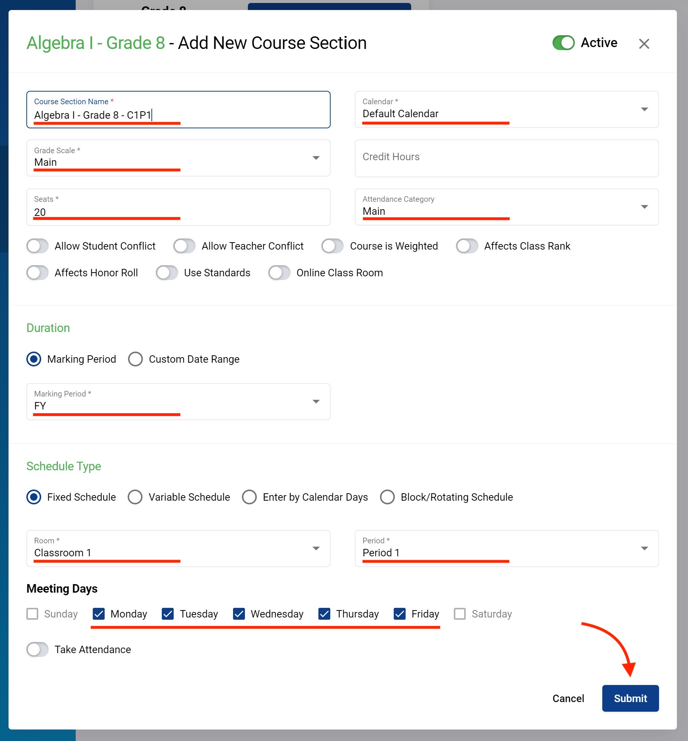The height and width of the screenshot is (741, 688).
Task: Turn on Course is Weighted
Action: coord(332,246)
